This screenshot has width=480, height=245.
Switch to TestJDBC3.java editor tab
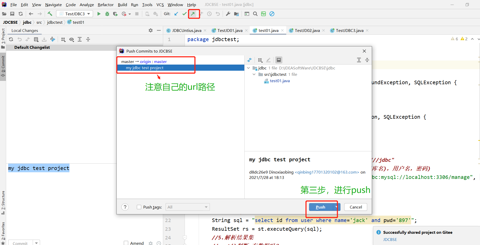pos(350,30)
